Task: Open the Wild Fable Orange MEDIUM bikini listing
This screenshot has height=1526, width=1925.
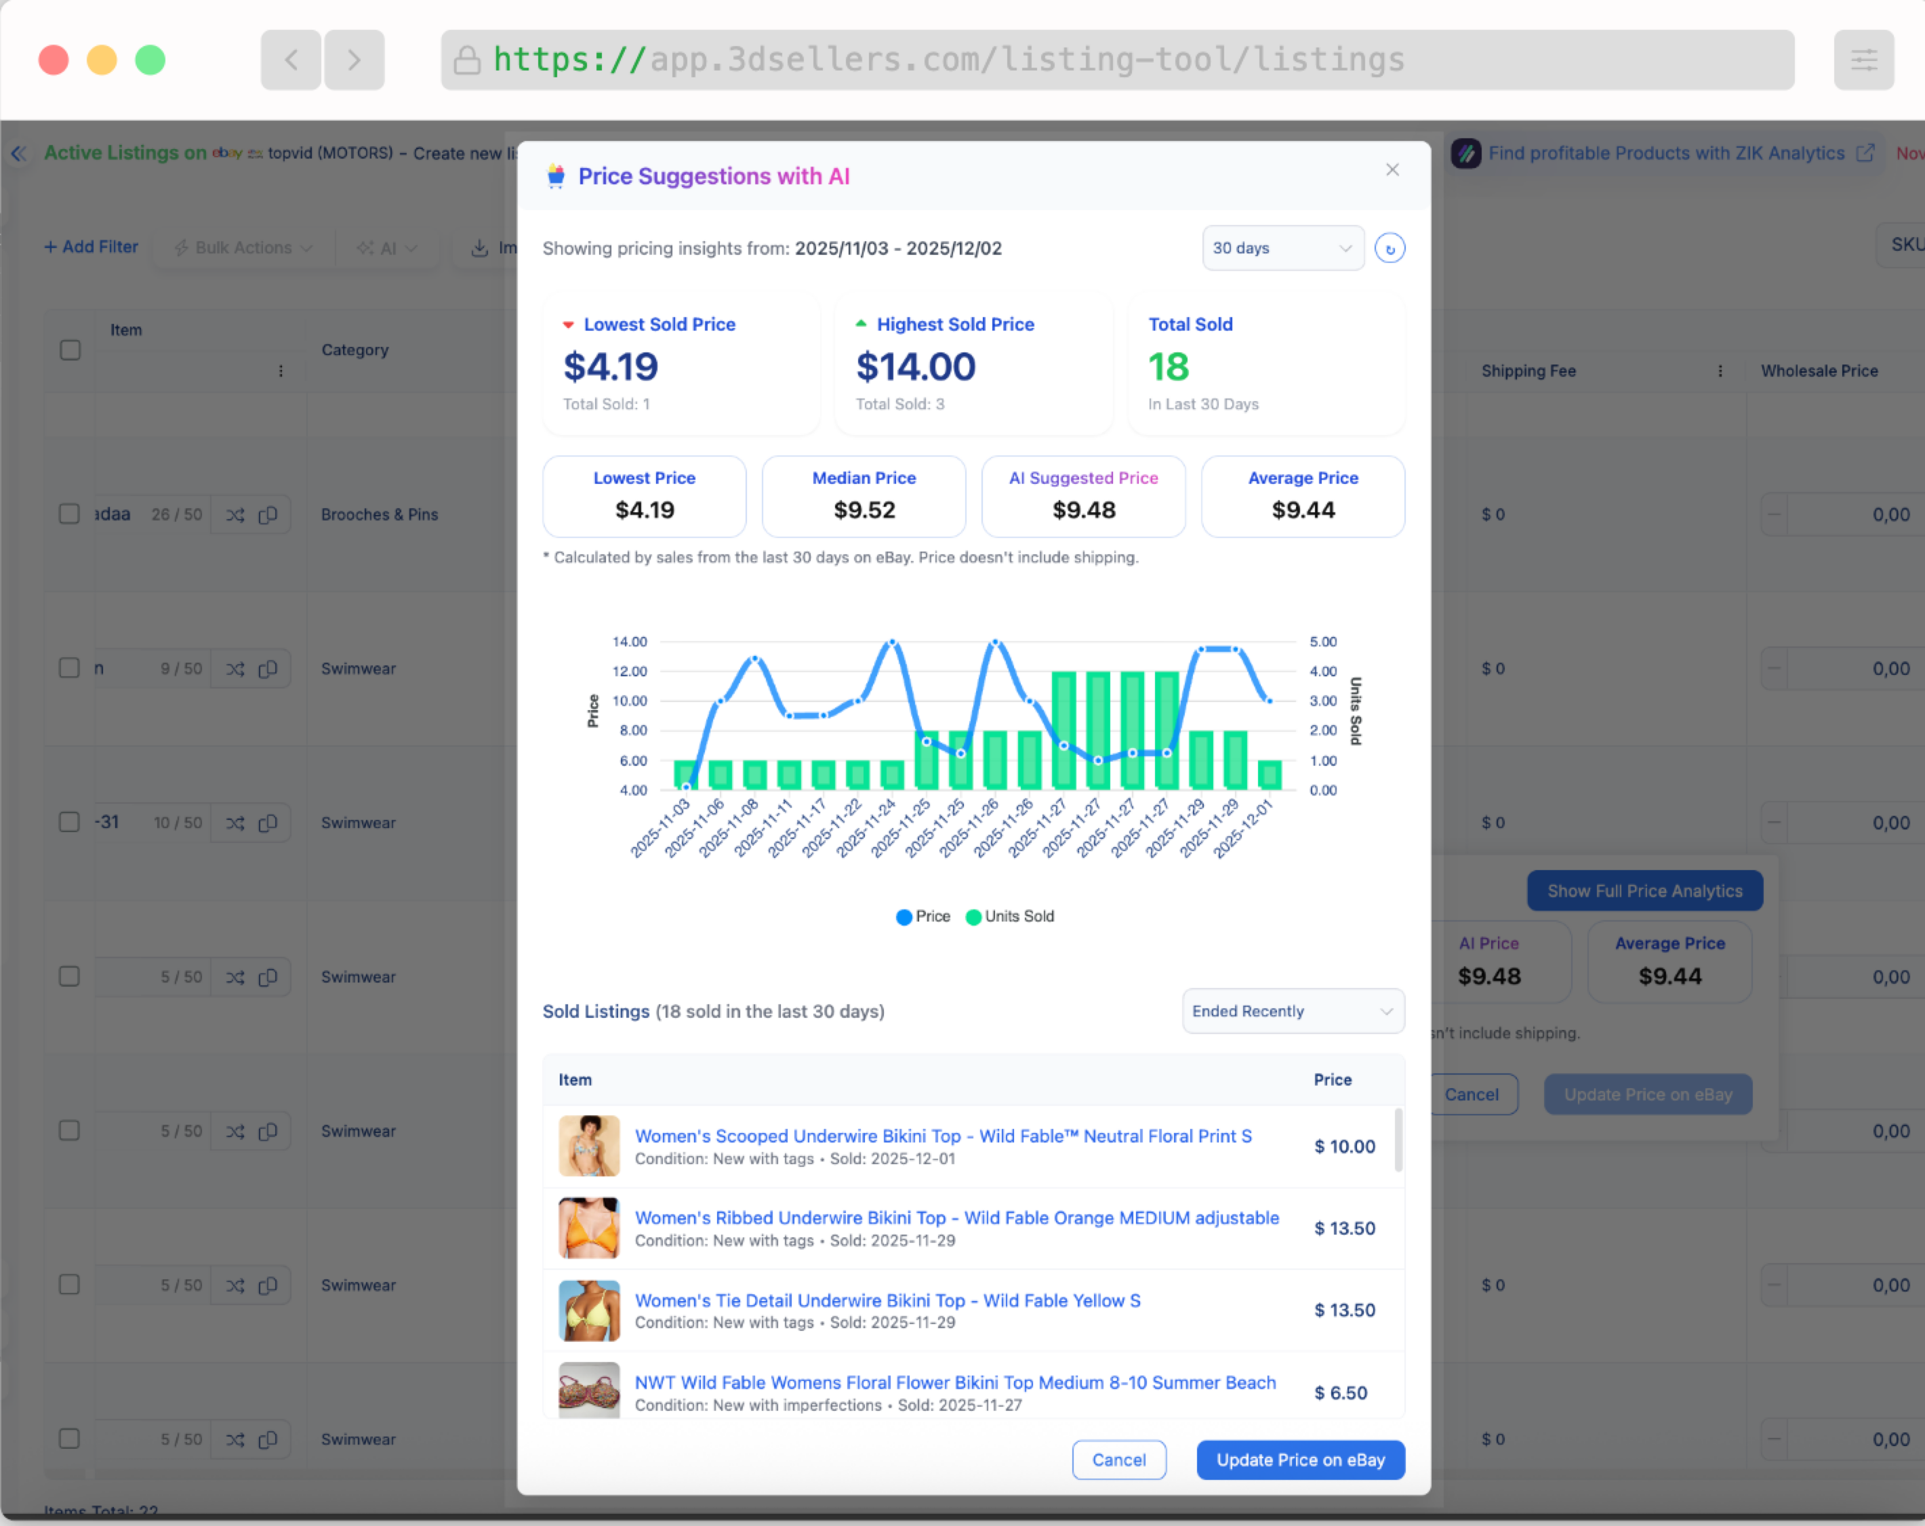Action: [956, 1218]
